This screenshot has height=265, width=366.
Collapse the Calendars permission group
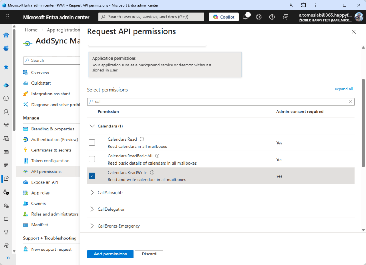(92, 126)
